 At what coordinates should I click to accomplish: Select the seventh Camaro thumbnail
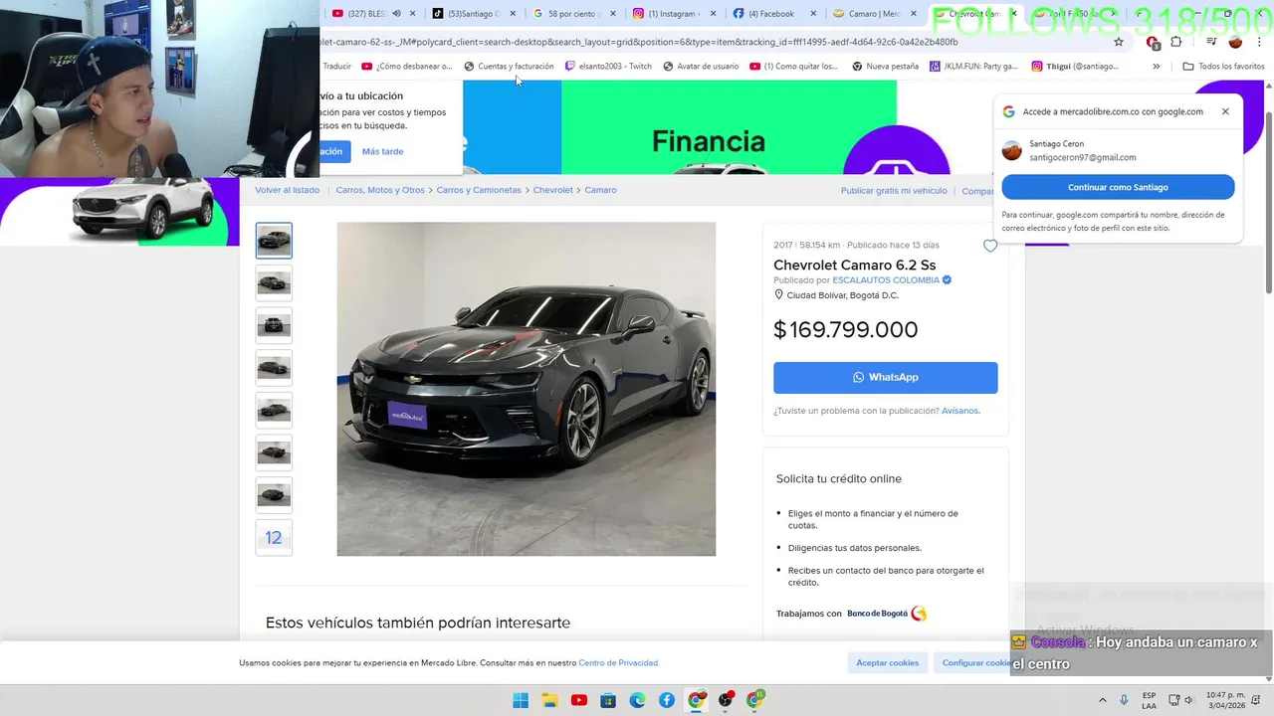click(274, 495)
